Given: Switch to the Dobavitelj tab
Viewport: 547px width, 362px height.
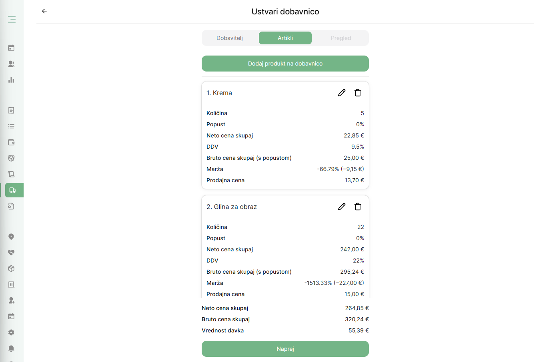Looking at the screenshot, I should coord(230,38).
